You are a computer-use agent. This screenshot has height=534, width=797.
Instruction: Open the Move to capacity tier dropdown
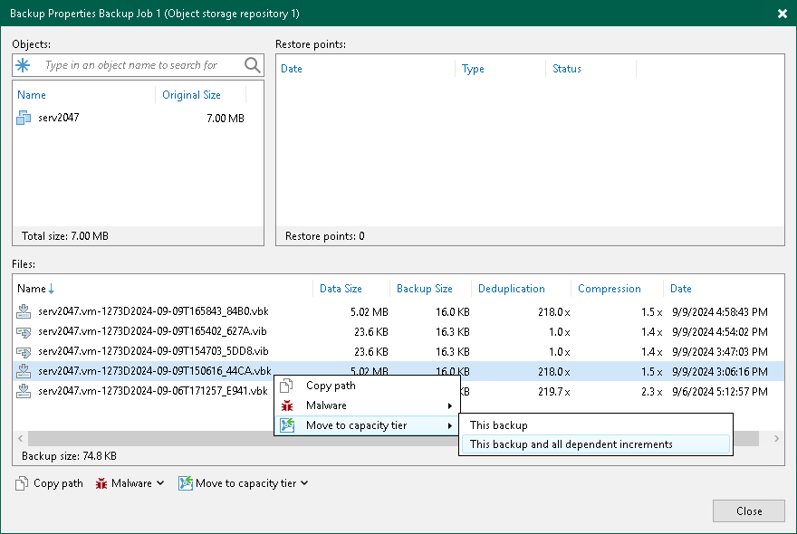302,482
